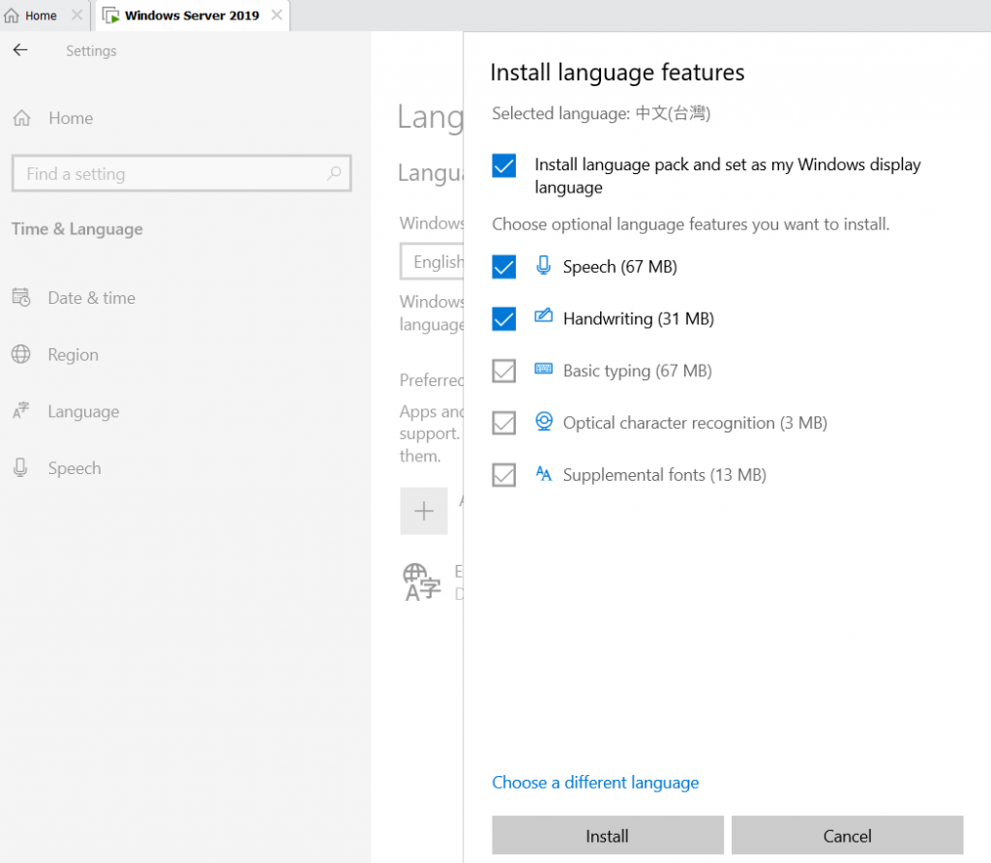Click the Speech (67 MB) label
The width and height of the screenshot is (991, 863).
point(620,267)
